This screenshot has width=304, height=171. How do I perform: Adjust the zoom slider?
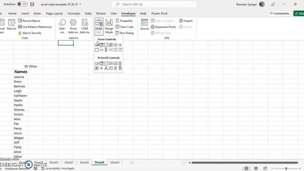tap(286, 169)
